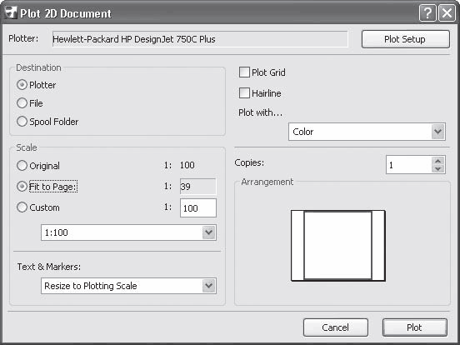The width and height of the screenshot is (460, 345).
Task: Enable the Plot Grid checkbox
Action: click(x=244, y=72)
